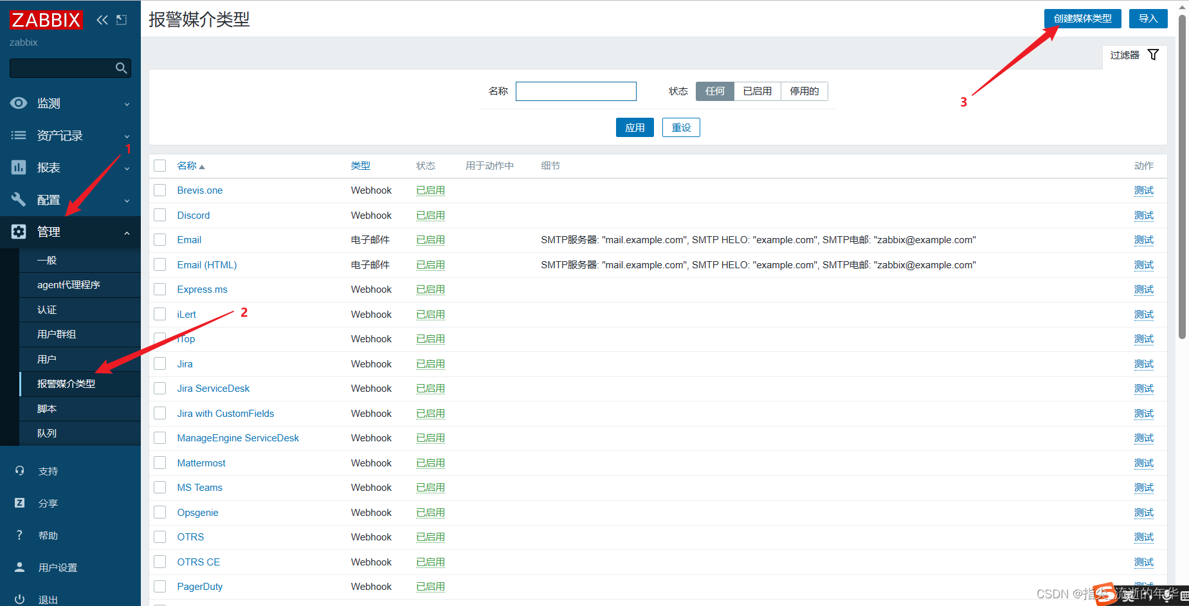Open the OTRS CE media type link

tap(199, 562)
